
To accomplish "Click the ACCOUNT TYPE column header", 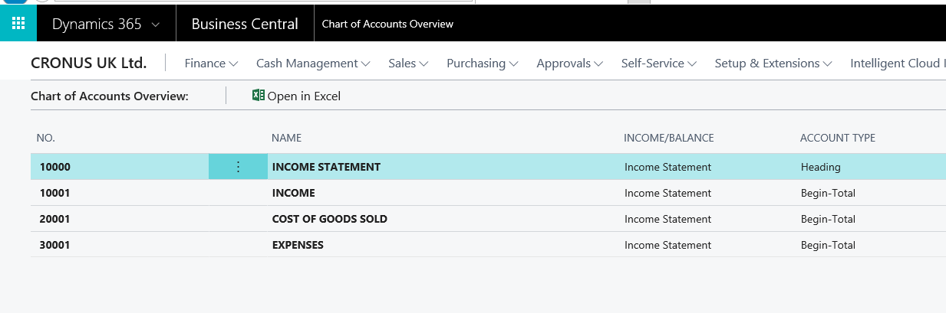I will point(837,138).
